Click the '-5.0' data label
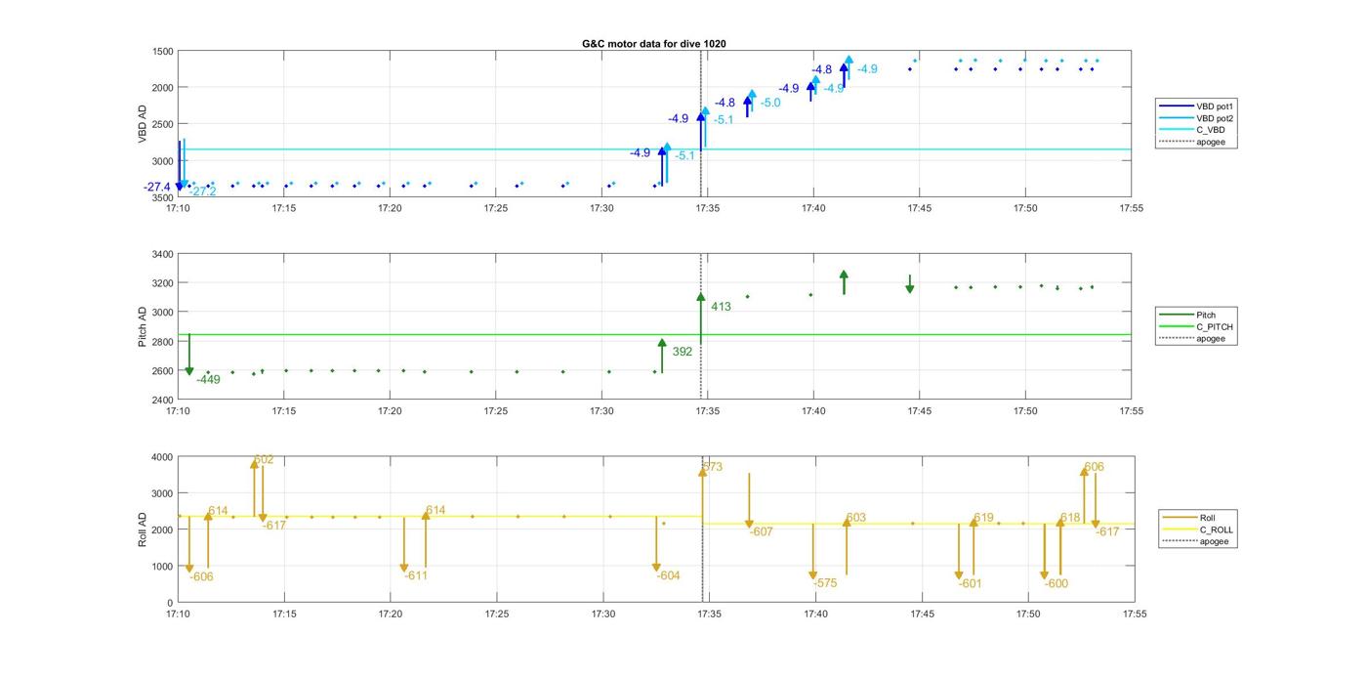The image size is (1367, 677). point(771,103)
